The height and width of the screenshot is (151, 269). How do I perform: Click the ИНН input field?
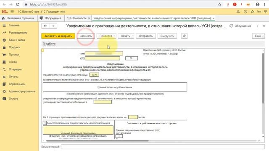[x=104, y=54]
